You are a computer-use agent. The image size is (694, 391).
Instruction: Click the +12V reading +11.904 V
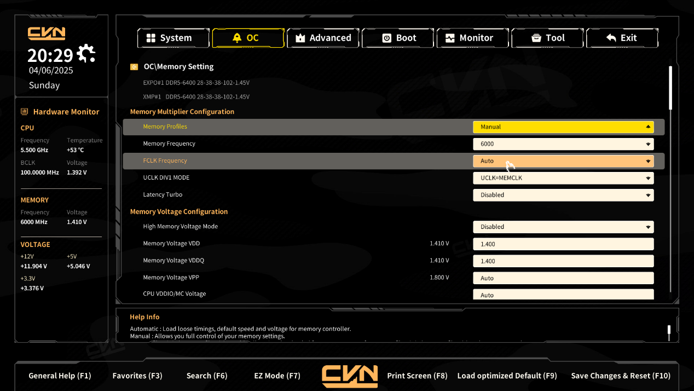coord(33,266)
